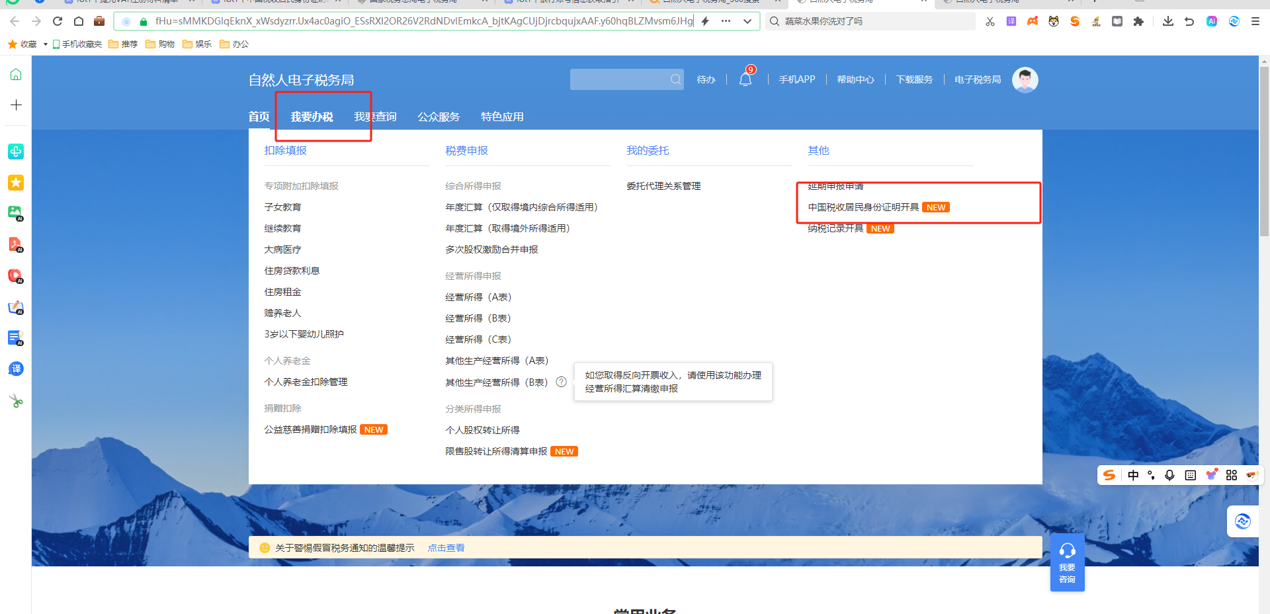Click the downloads icon in browser toolbar

pyautogui.click(x=1168, y=21)
